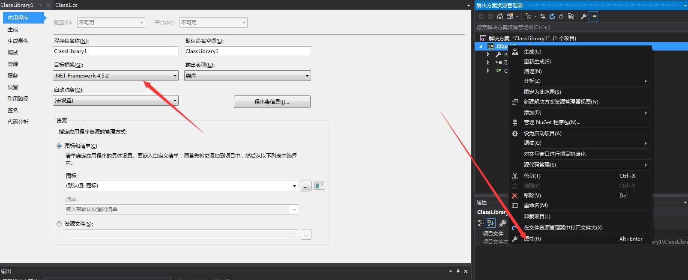Go to Solution Explorer home view

(x=500, y=16)
